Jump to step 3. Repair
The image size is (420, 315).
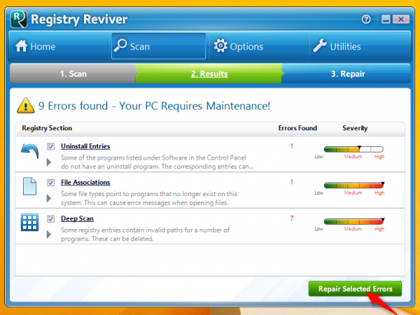click(348, 73)
